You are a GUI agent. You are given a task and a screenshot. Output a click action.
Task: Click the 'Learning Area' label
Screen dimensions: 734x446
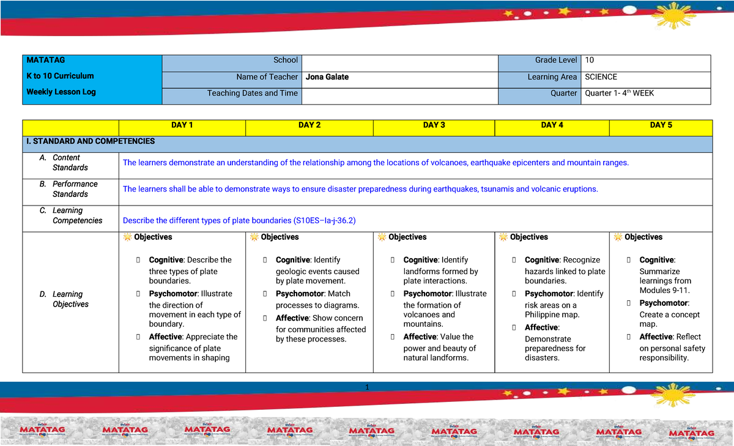[x=552, y=77]
